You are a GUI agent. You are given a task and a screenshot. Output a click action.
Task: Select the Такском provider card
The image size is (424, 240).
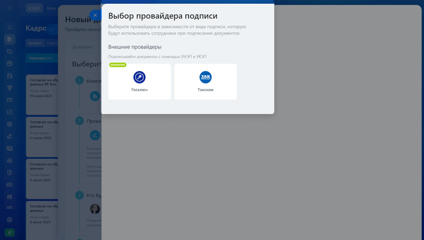205,82
